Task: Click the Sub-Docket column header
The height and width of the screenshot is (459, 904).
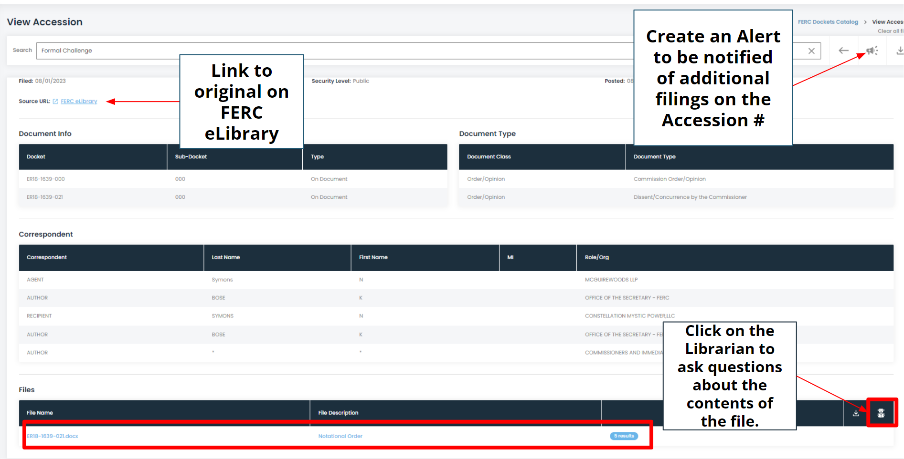Action: (x=234, y=157)
